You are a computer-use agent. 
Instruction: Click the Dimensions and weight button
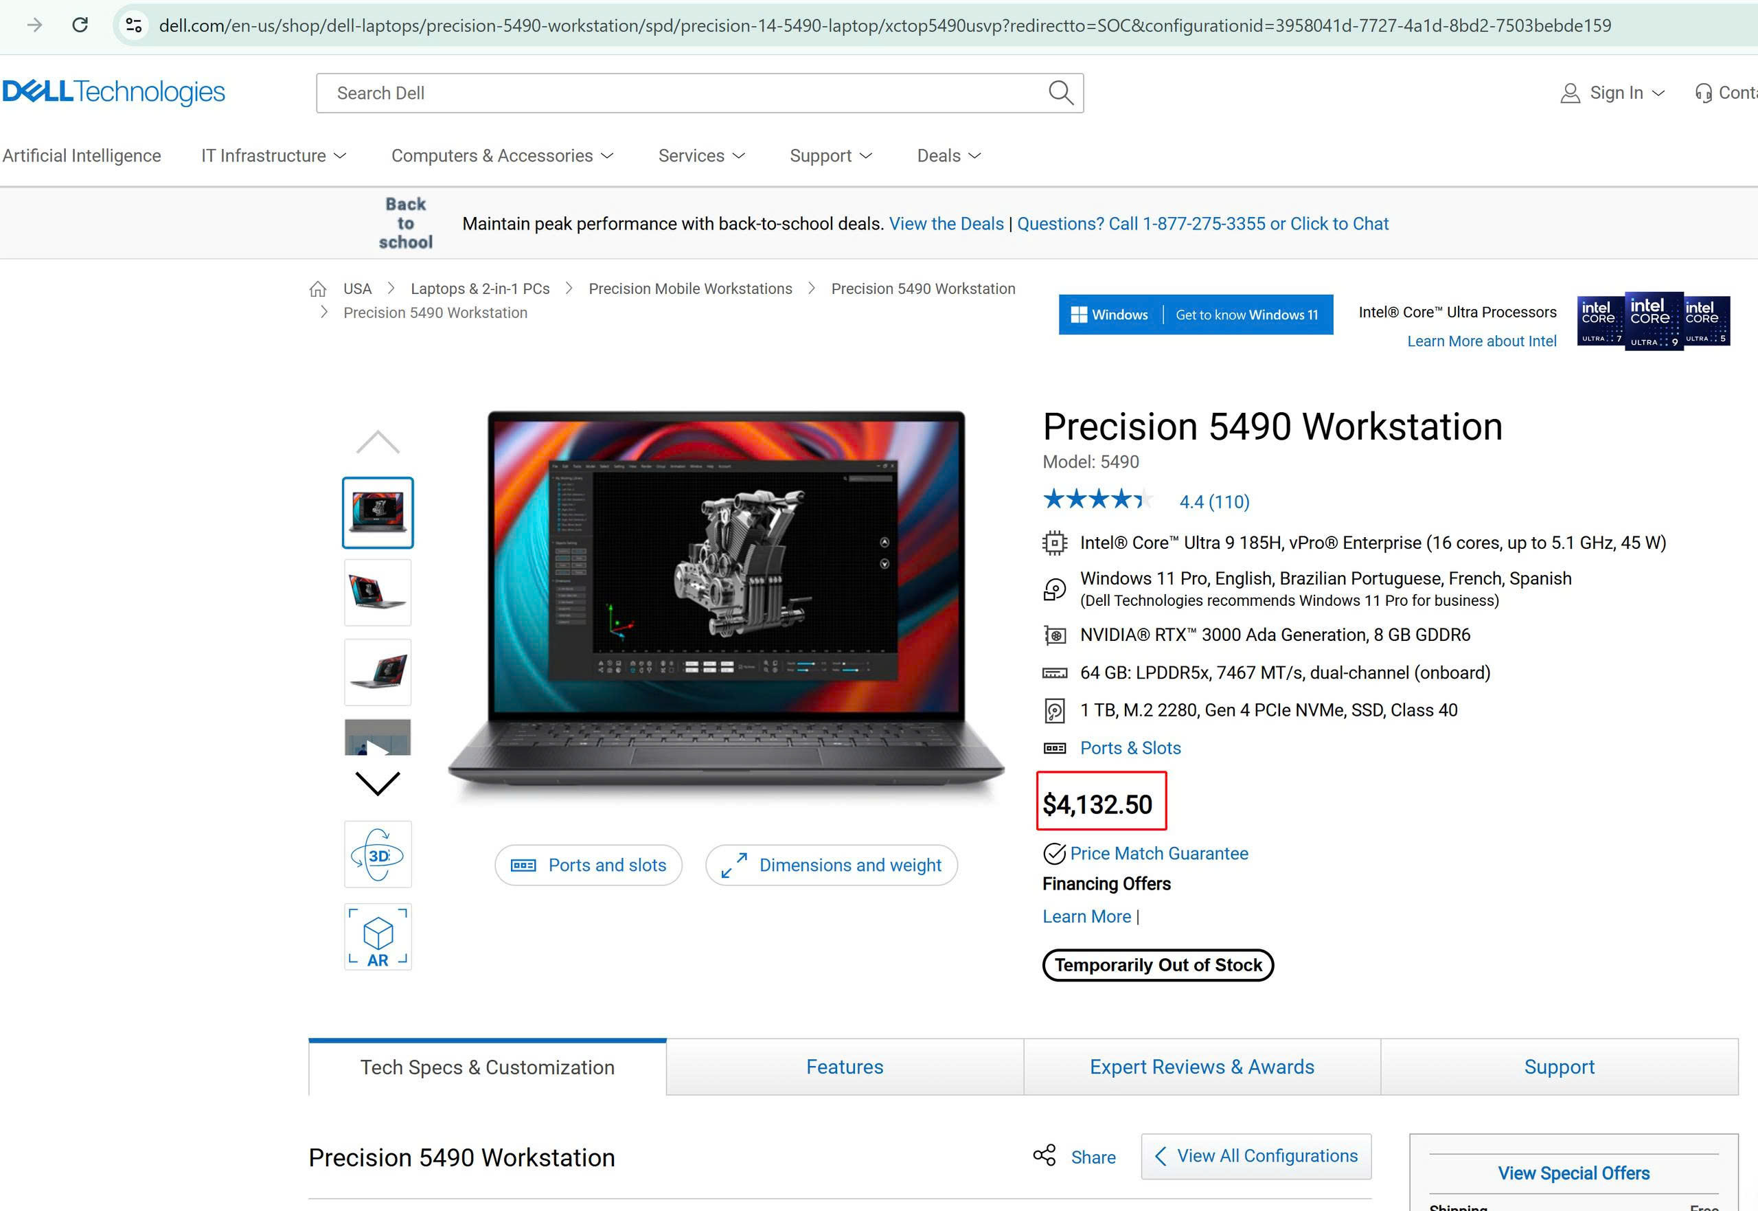coord(831,865)
